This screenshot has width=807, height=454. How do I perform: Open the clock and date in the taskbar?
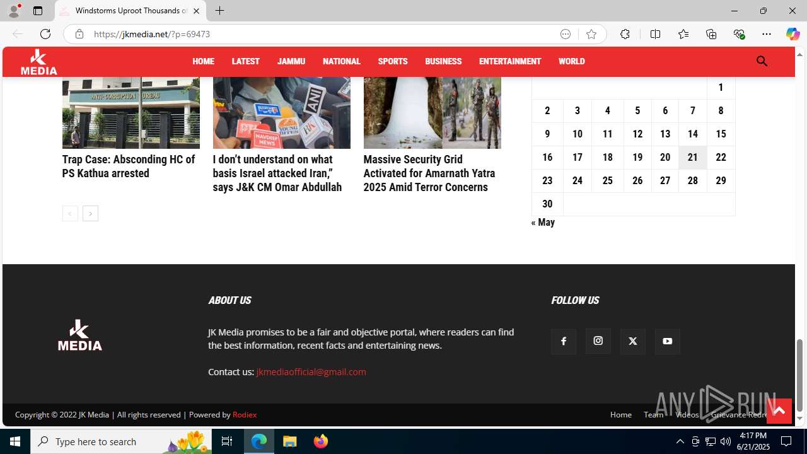tap(753, 441)
